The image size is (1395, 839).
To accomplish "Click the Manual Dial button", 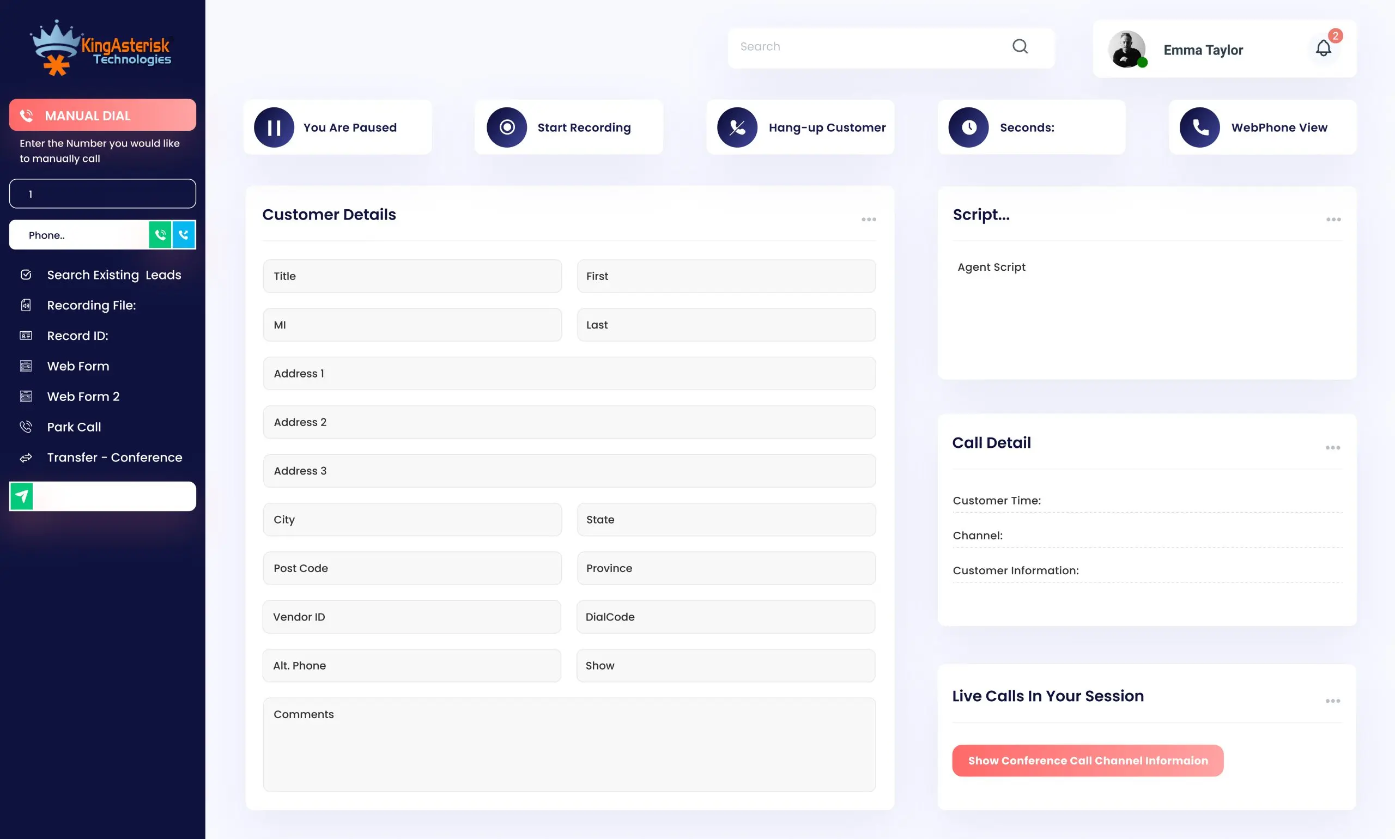I will 102,115.
